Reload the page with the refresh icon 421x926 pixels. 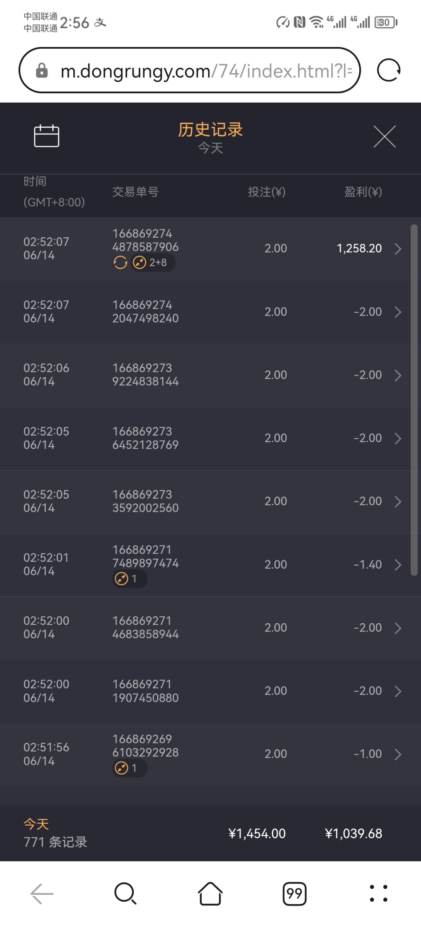coord(388,70)
